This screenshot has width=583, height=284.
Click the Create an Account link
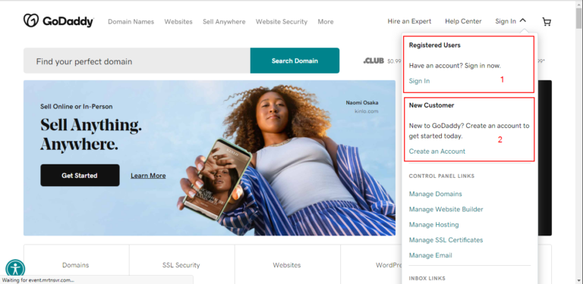coord(437,151)
